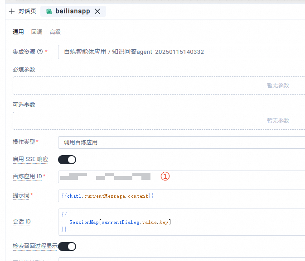The width and height of the screenshot is (305, 261).
Task: Click the plus icon beside 对话页
Action: [12, 11]
